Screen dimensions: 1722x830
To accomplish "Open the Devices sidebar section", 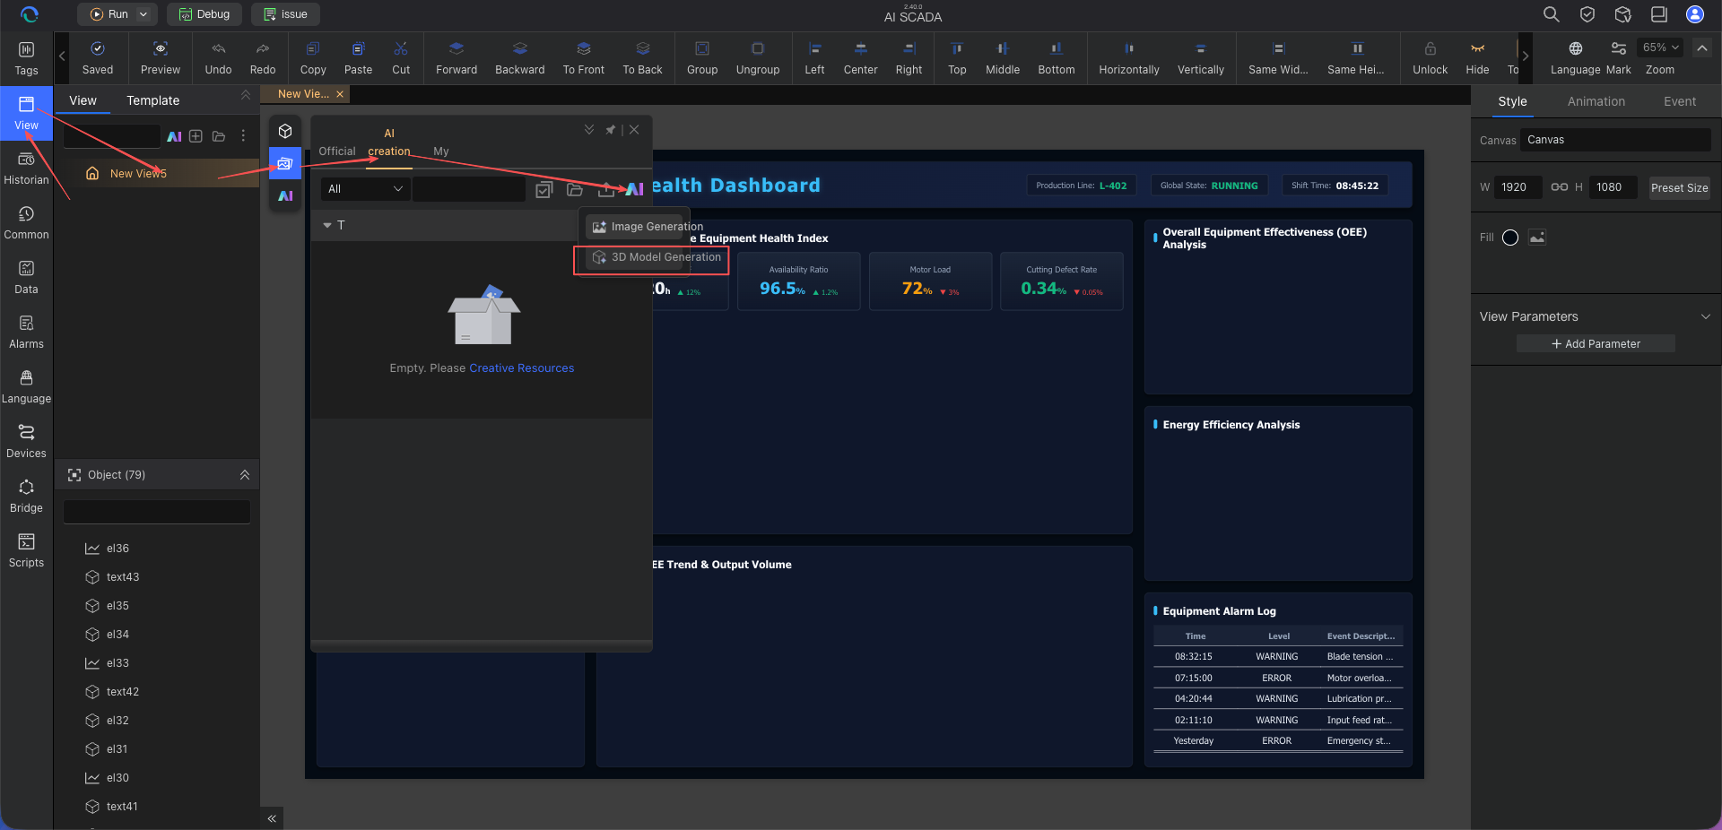I will point(26,442).
